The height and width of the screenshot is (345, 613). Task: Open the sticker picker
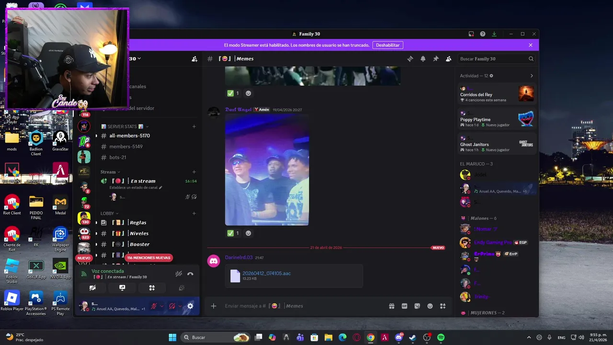417,306
